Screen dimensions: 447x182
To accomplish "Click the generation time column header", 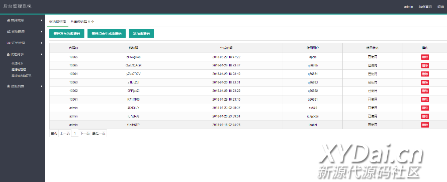I will pos(226,48).
